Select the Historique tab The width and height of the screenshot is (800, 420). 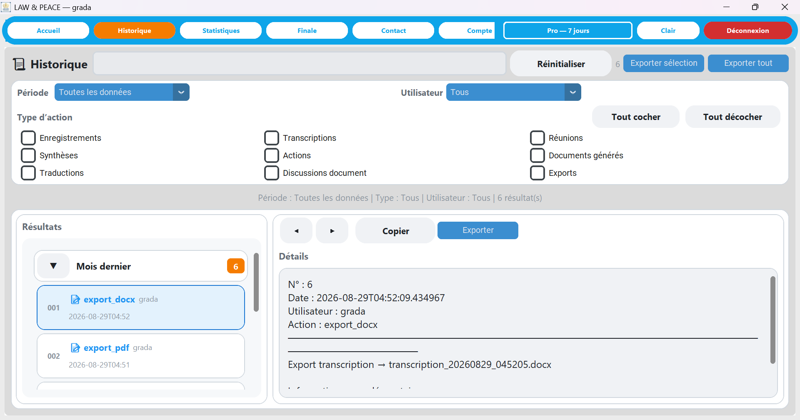pos(135,30)
